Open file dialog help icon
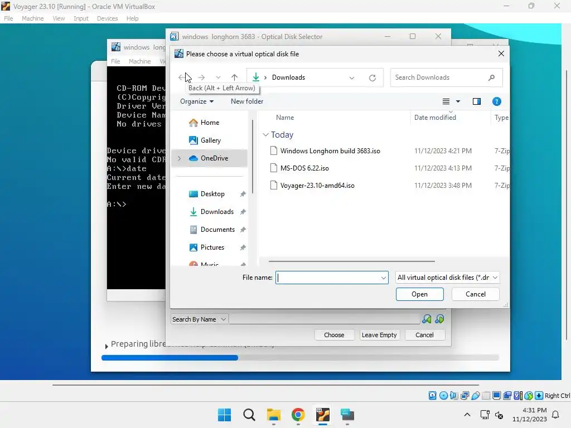This screenshot has width=571, height=428. coord(496,101)
